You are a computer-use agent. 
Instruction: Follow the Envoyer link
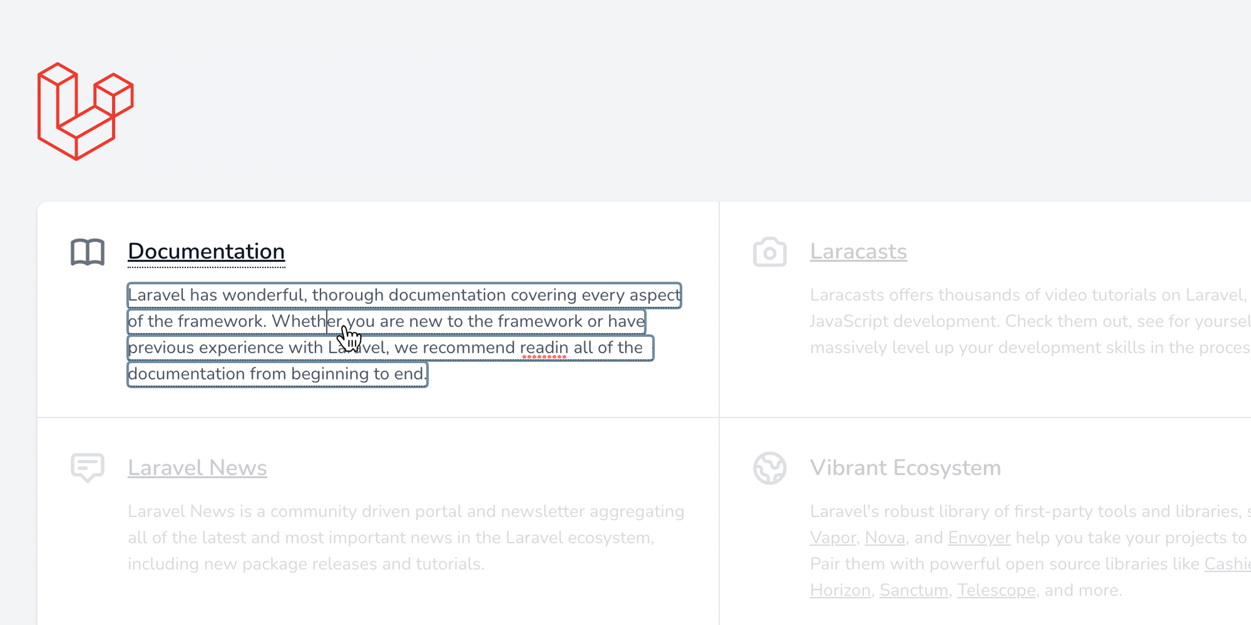point(979,537)
